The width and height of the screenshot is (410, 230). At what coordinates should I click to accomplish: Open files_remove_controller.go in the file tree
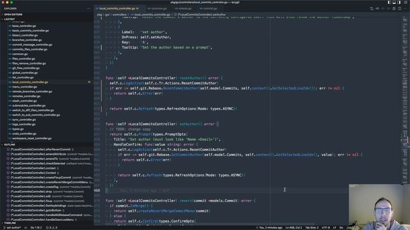pyautogui.click(x=29, y=64)
